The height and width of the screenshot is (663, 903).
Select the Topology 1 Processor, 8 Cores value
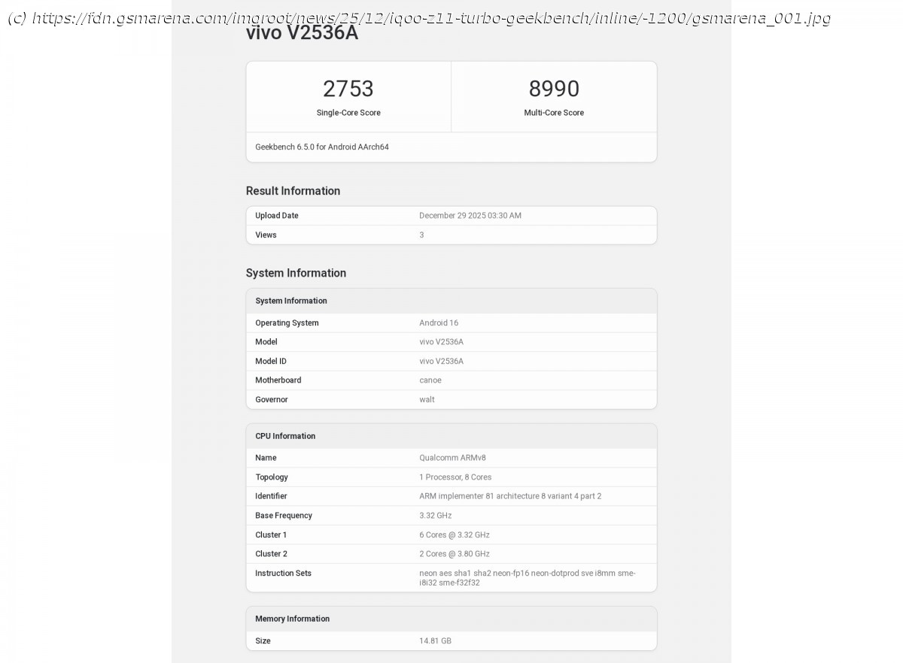coord(455,477)
